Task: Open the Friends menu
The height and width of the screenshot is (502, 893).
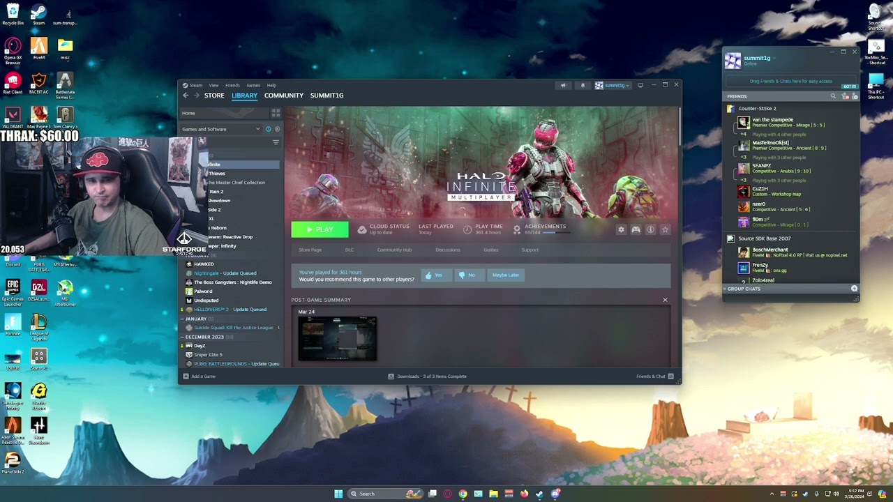Action: pyautogui.click(x=232, y=85)
